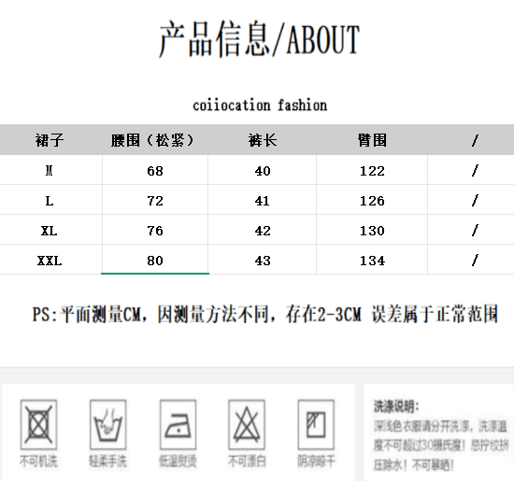Click the 裙子 column header
The image size is (514, 481).
pos(50,140)
